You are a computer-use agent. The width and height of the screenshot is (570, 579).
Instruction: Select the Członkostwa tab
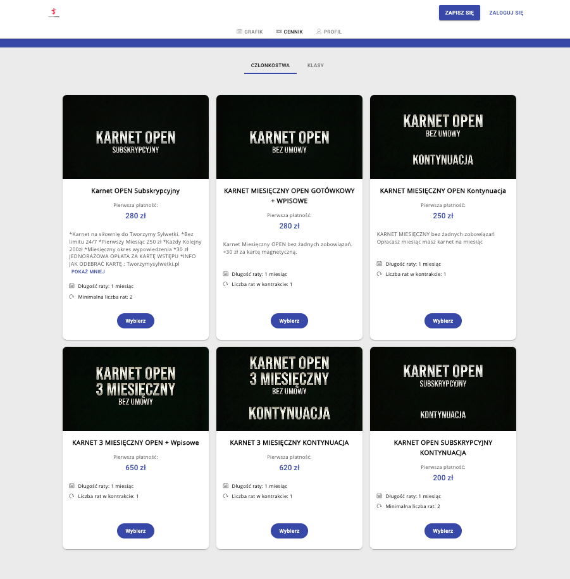(x=270, y=65)
